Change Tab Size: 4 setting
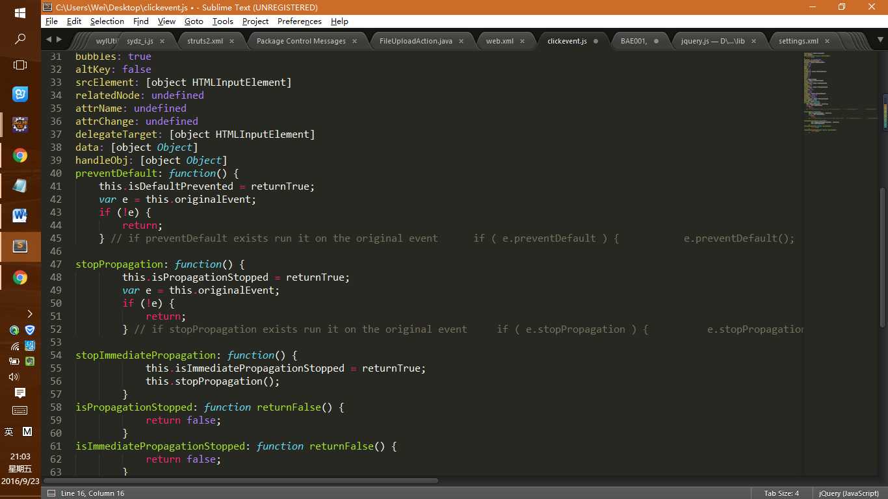This screenshot has width=888, height=499. (781, 493)
